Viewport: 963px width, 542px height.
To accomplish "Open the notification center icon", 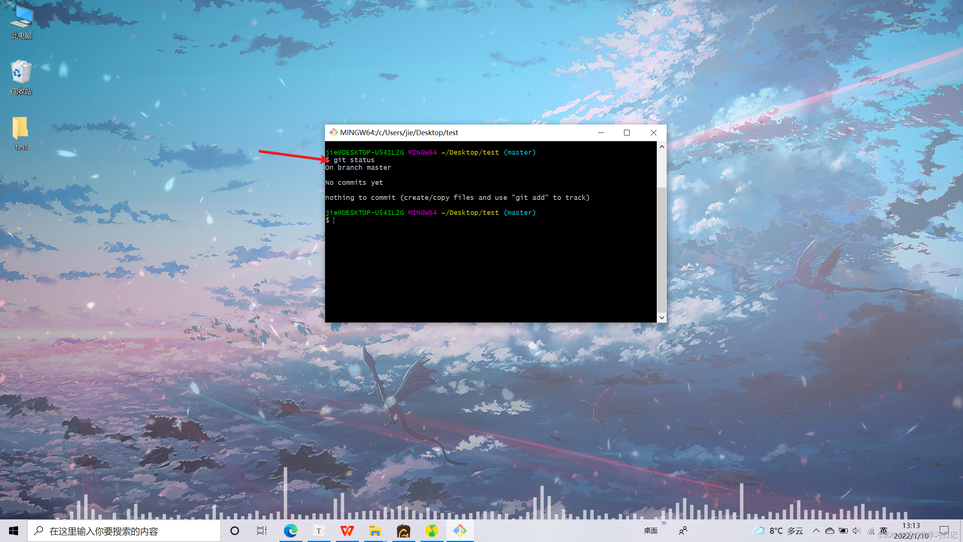I will pyautogui.click(x=944, y=531).
